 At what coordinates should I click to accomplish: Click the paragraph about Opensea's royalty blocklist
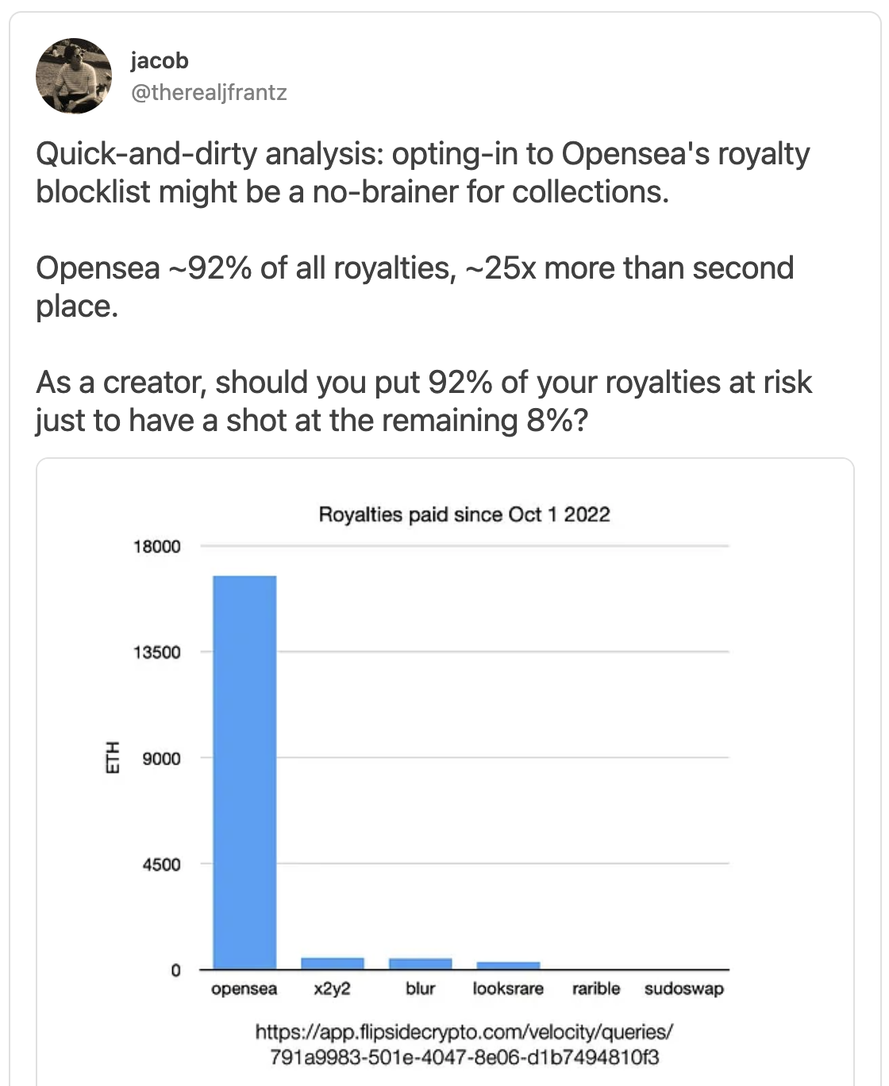[422, 172]
